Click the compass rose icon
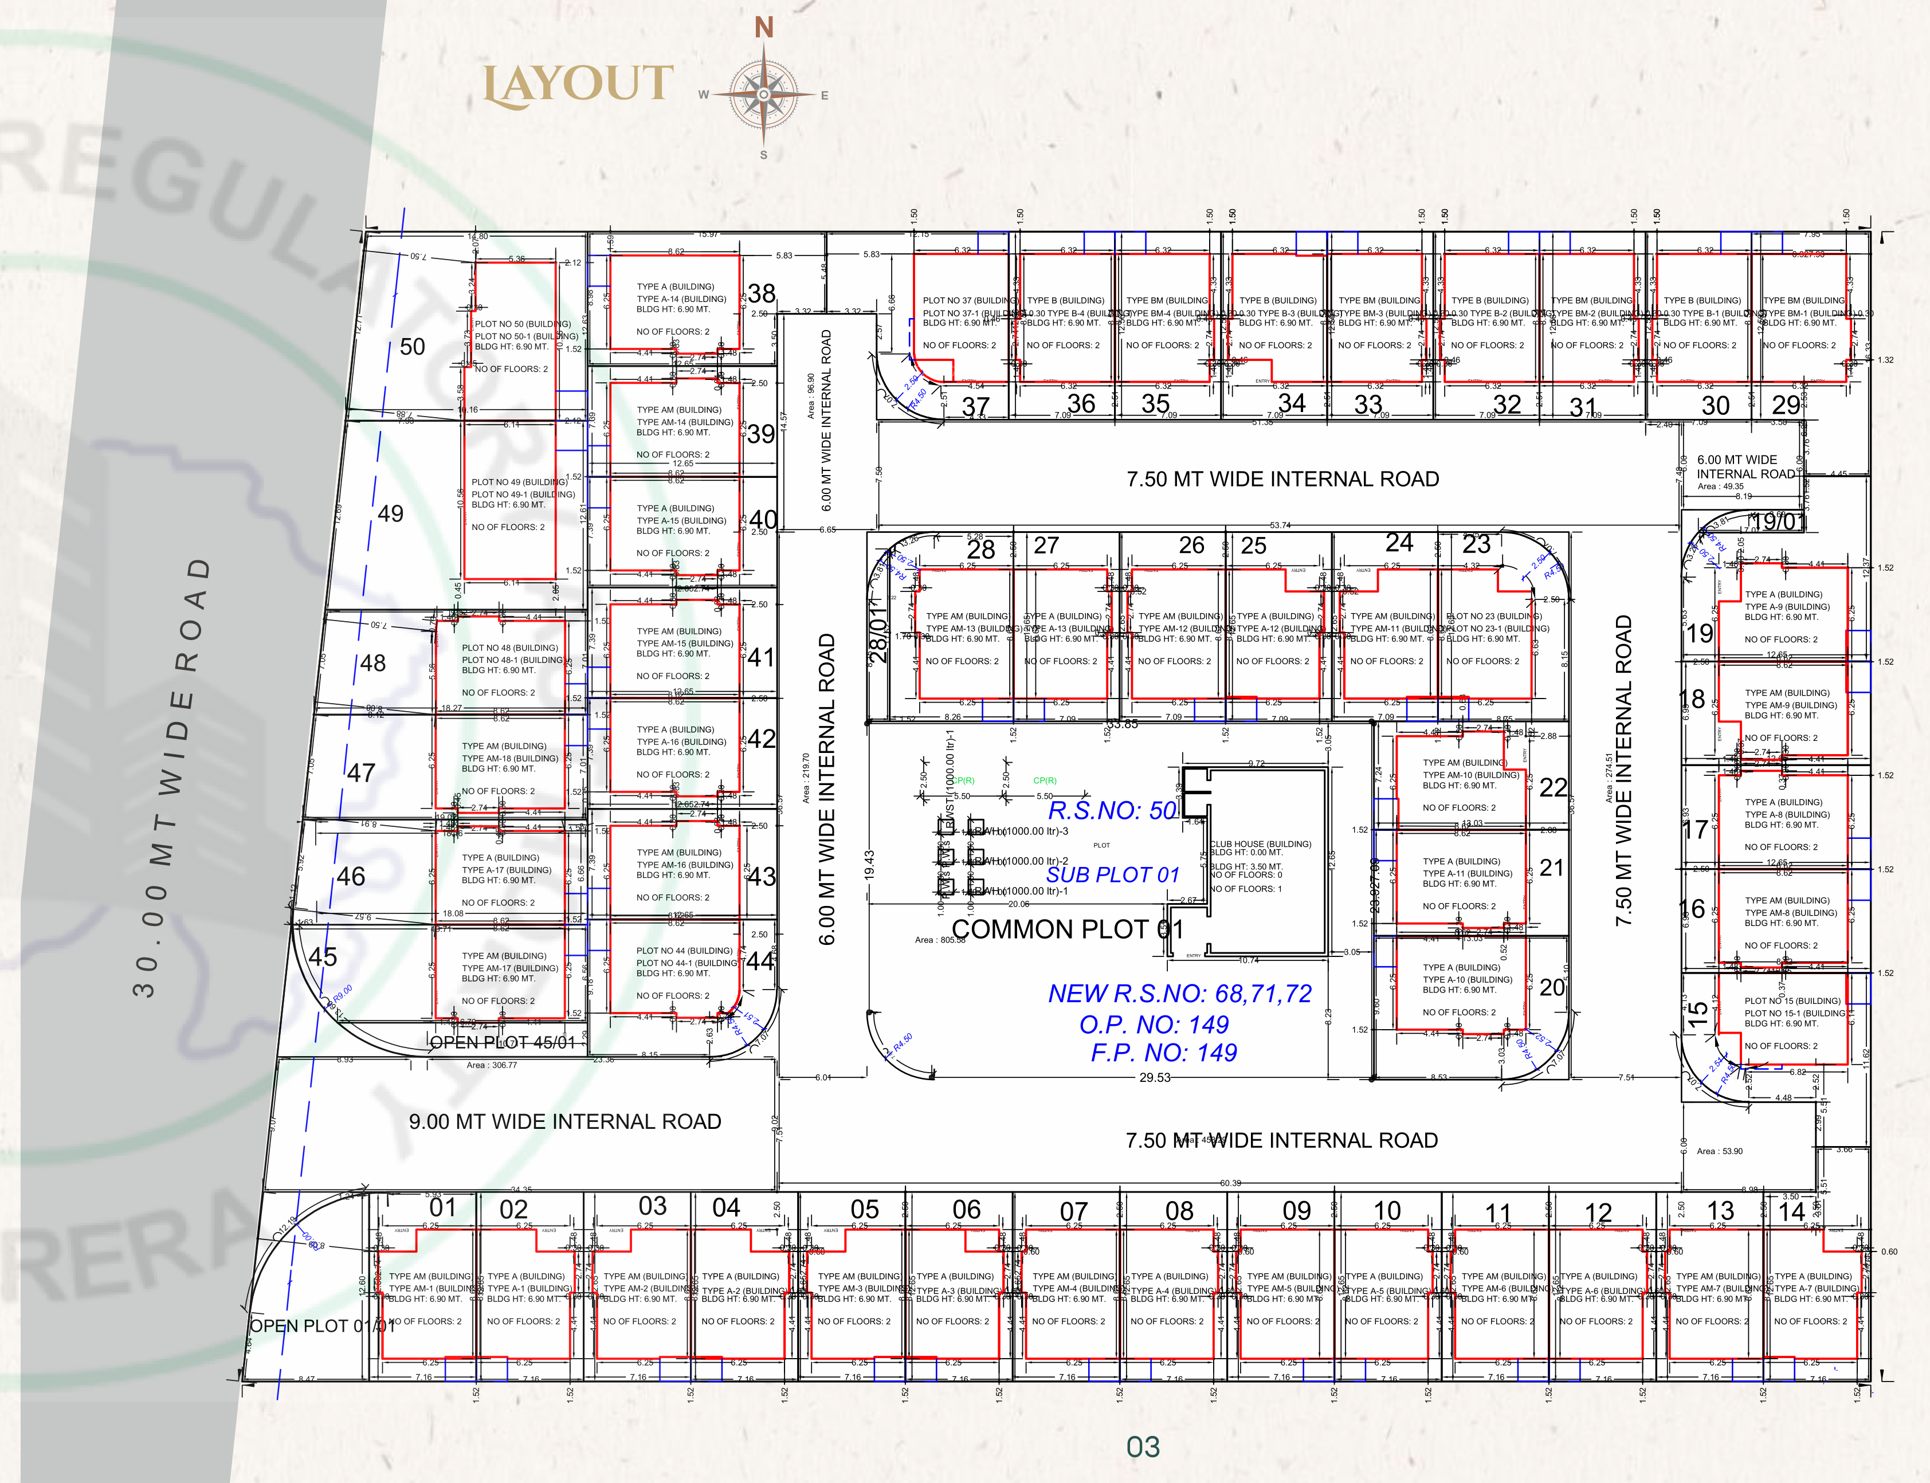The height and width of the screenshot is (1483, 1930). (x=764, y=93)
